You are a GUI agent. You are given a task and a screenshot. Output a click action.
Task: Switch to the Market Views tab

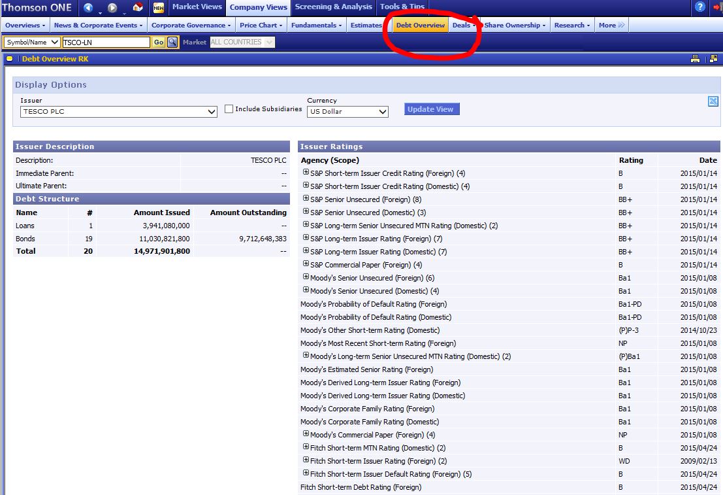click(197, 7)
